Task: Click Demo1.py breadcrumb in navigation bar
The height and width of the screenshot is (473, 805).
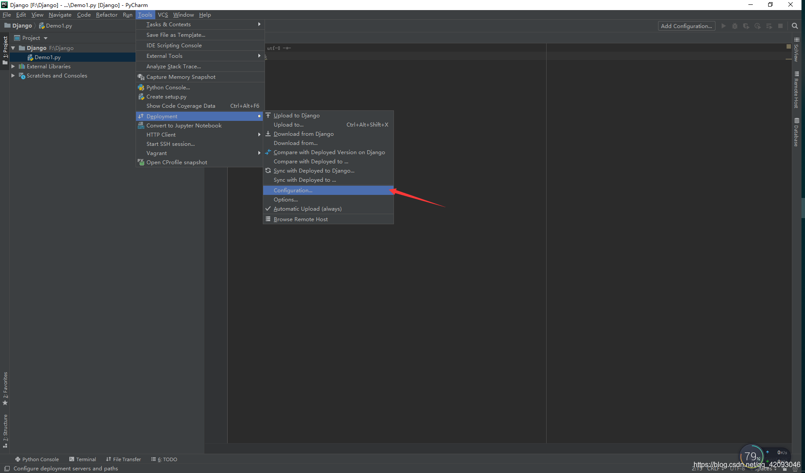Action: click(x=56, y=26)
